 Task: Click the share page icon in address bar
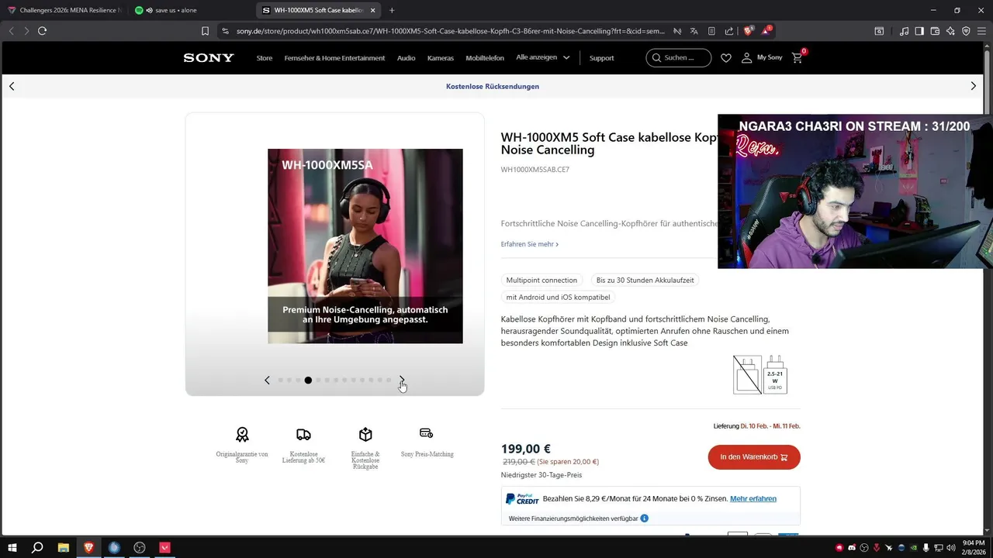729,31
